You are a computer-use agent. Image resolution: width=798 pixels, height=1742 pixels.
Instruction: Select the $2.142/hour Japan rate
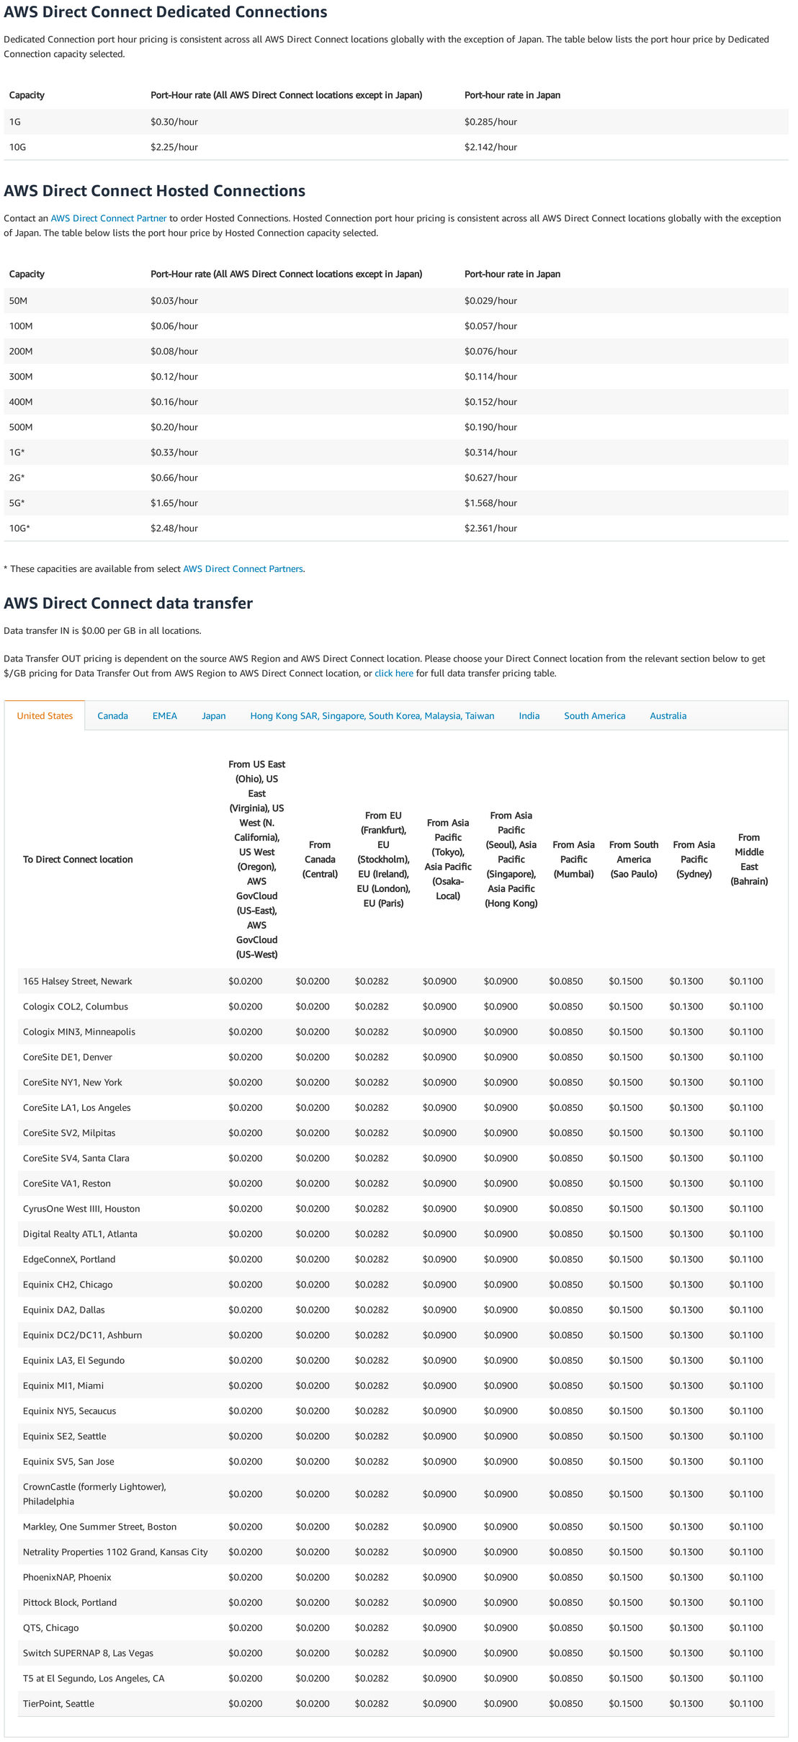(x=490, y=147)
